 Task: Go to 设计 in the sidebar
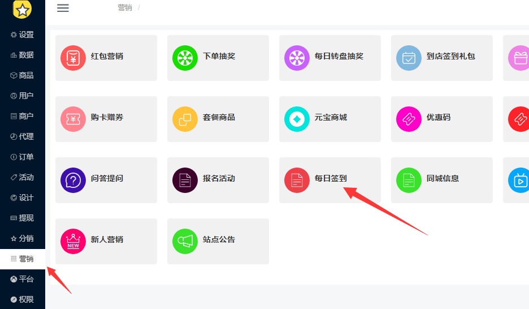tap(22, 198)
